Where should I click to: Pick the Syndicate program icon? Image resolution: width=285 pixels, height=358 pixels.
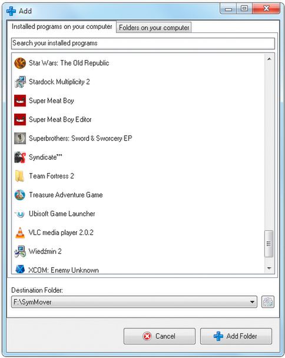[20, 157]
